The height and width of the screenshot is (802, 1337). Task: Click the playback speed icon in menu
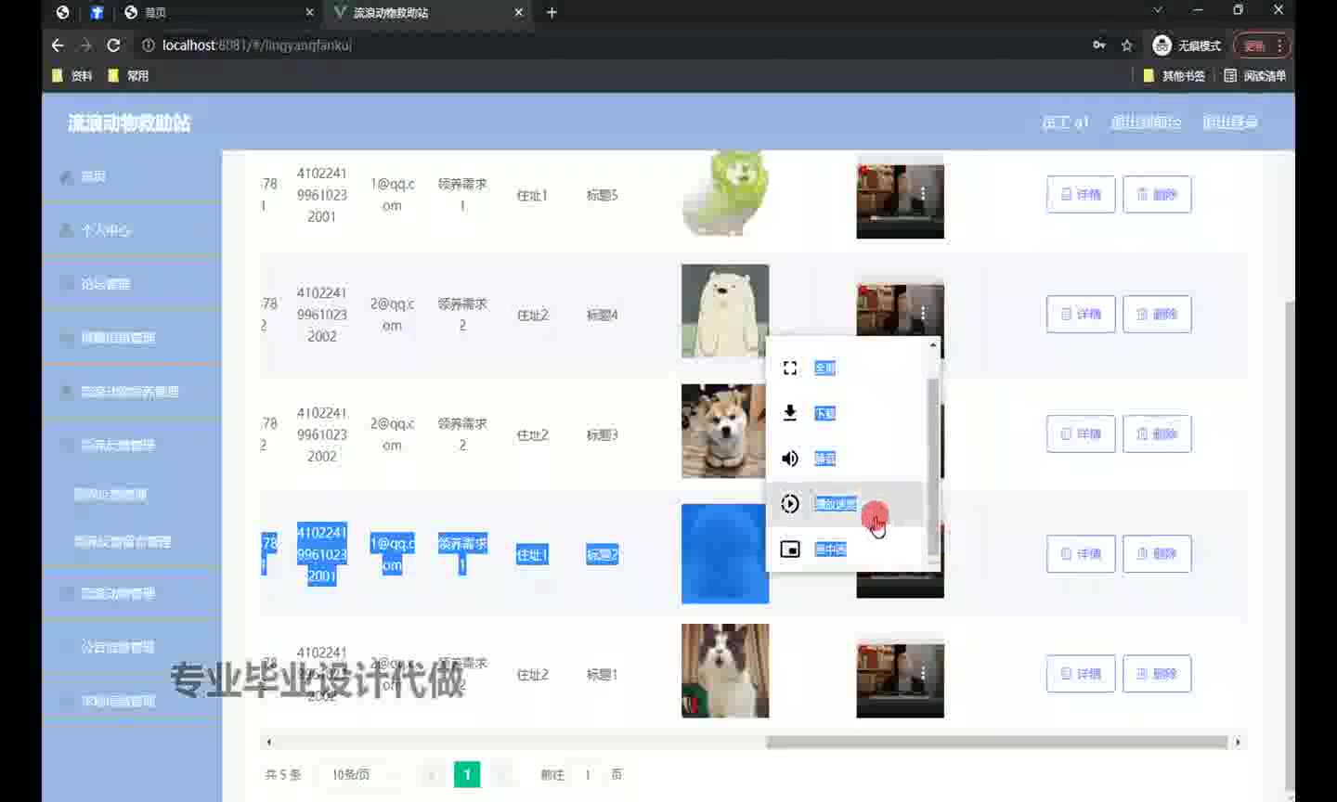click(x=790, y=504)
